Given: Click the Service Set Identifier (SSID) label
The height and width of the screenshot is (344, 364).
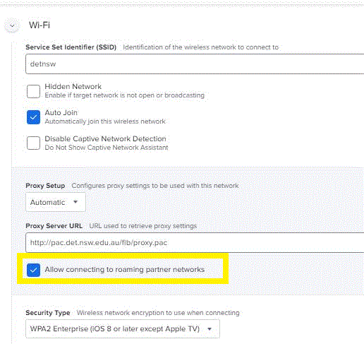Looking at the screenshot, I should tap(71, 47).
